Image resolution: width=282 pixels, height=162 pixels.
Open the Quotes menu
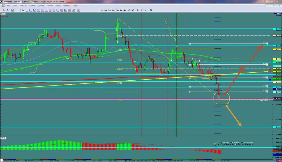coord(41,6)
